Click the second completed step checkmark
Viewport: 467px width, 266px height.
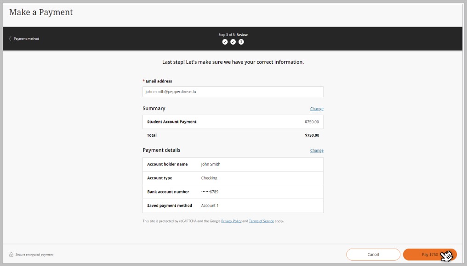coord(233,42)
